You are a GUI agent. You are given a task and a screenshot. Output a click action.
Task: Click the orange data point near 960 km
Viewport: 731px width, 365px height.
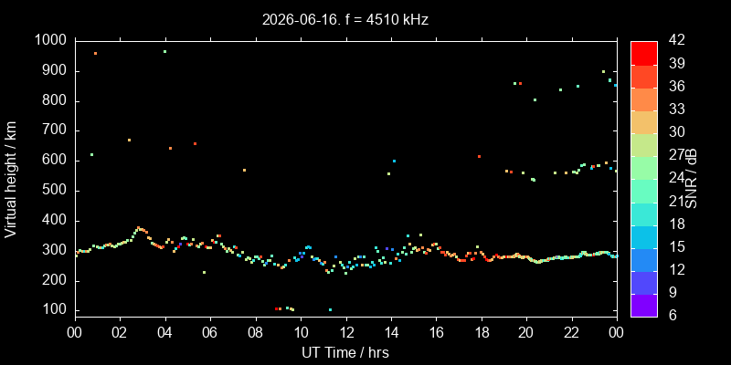95,54
